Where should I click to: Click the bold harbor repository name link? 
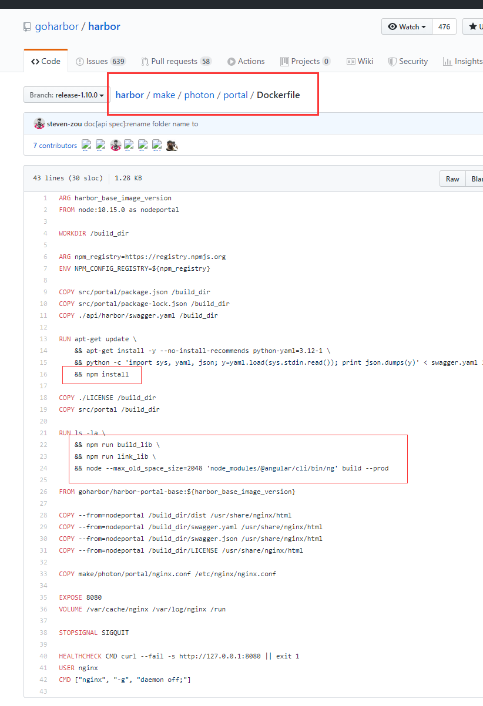click(104, 26)
